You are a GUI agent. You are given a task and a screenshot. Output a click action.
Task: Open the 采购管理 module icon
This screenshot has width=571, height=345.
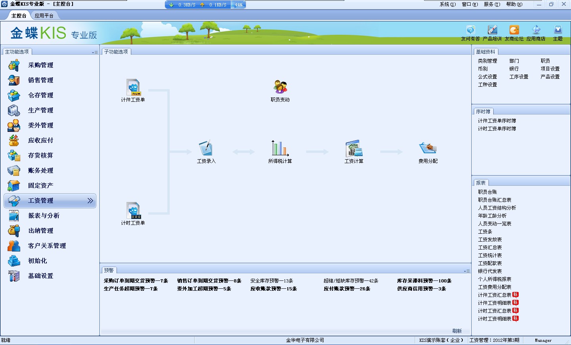[14, 65]
